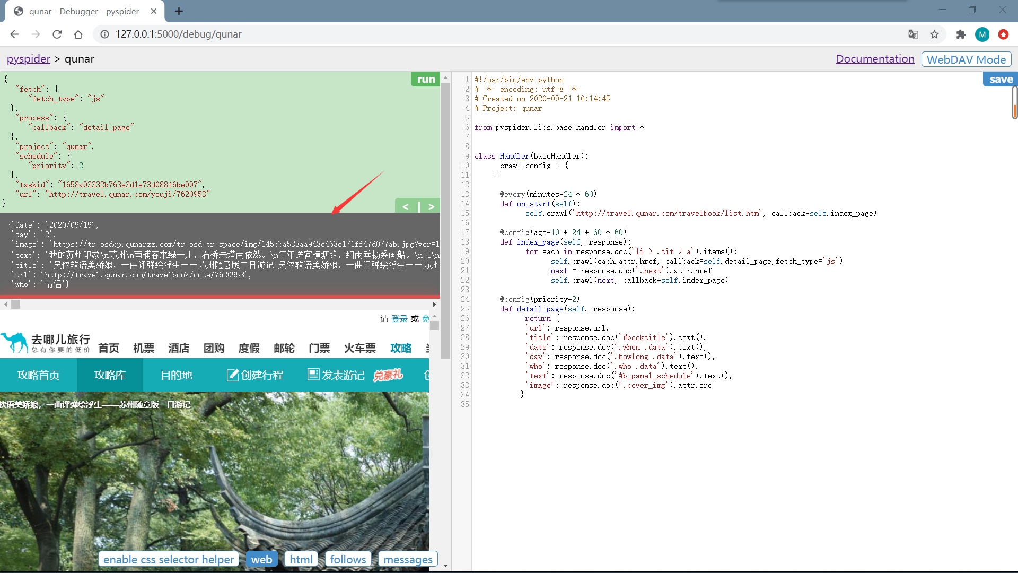
Task: Switch to WebDAV Mode
Action: click(966, 59)
